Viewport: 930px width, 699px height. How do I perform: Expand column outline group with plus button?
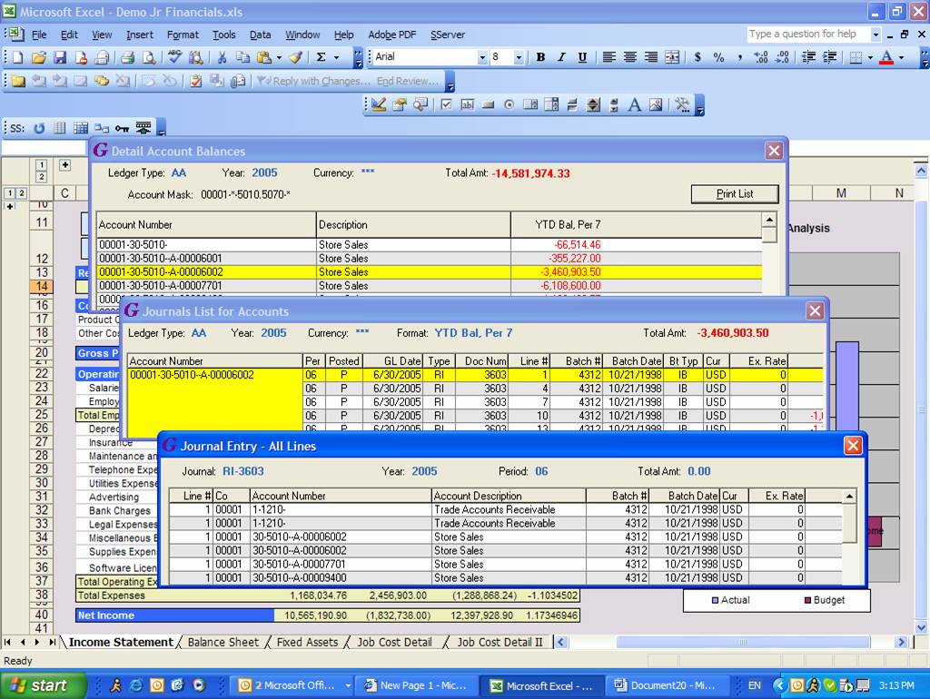tap(64, 165)
